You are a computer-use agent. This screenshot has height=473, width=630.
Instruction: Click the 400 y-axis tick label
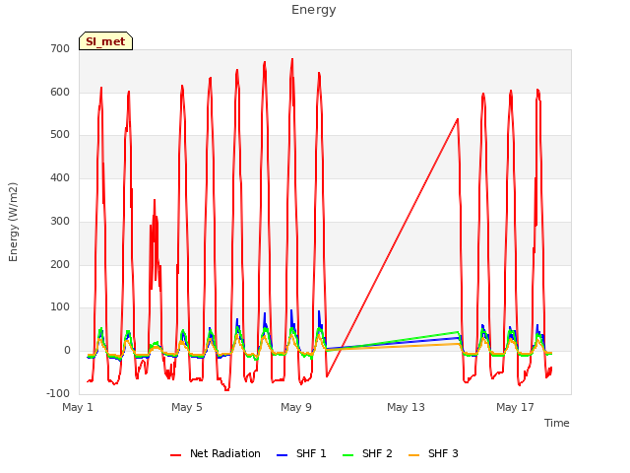tap(60, 177)
